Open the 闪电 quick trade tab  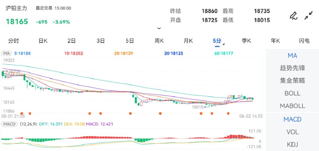pyautogui.click(x=304, y=41)
